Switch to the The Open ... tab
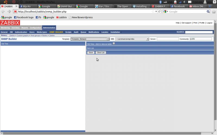This screenshot has height=135, width=217. 122,6
